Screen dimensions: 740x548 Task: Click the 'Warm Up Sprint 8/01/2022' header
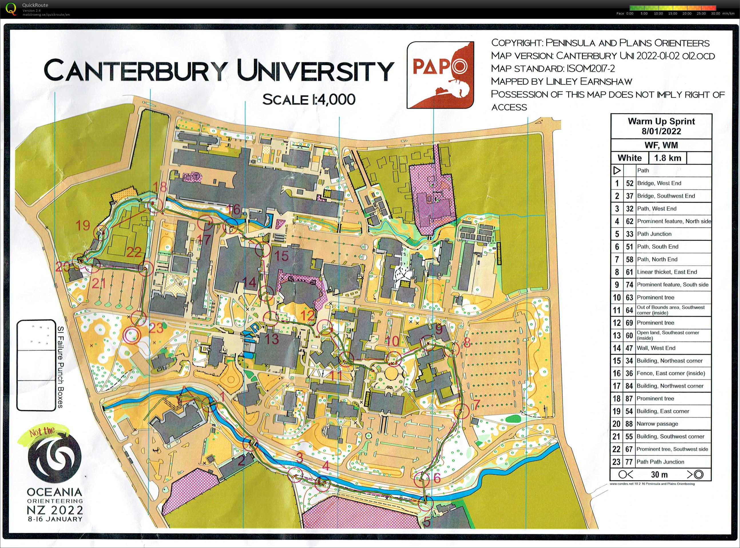click(661, 126)
